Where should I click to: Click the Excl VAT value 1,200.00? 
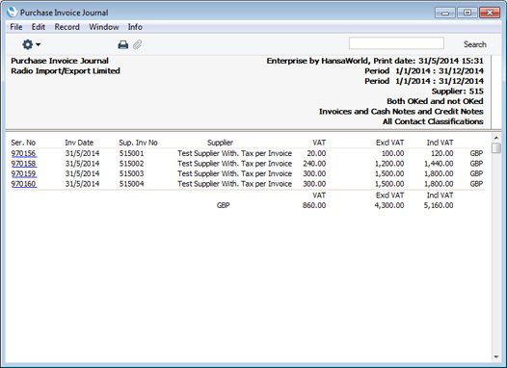[x=389, y=164]
